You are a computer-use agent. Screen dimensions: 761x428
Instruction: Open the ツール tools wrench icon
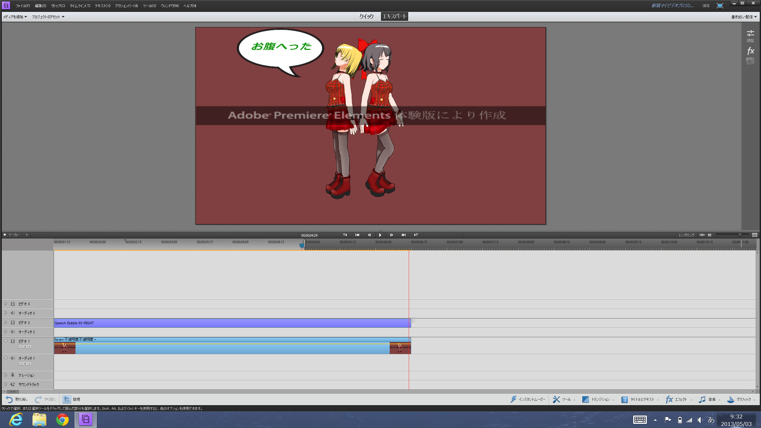coord(556,399)
